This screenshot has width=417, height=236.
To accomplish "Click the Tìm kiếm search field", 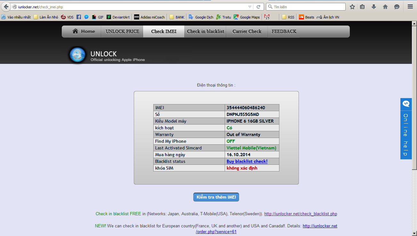I will click(307, 7).
